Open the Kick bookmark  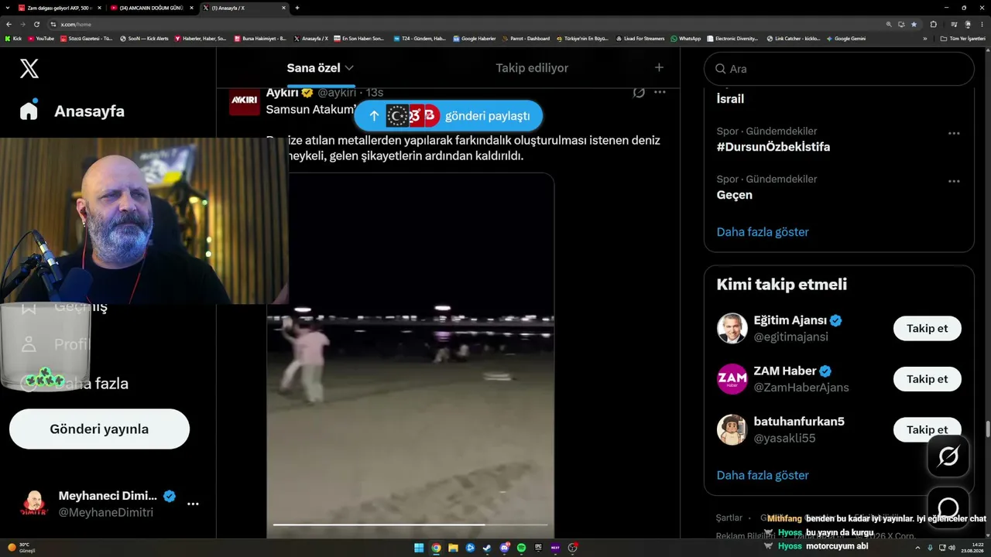[x=13, y=39]
